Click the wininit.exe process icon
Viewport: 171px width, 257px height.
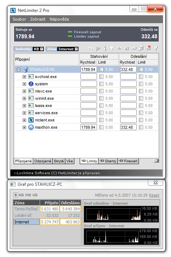[x=31, y=98]
